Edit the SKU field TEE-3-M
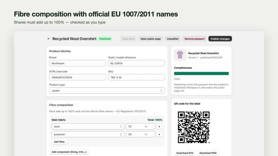This screenshot has height=156, width=278. pos(136,77)
